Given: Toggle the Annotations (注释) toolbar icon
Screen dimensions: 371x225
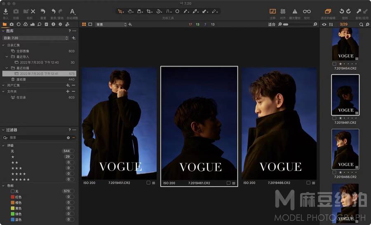Looking at the screenshot, I should [272, 12].
